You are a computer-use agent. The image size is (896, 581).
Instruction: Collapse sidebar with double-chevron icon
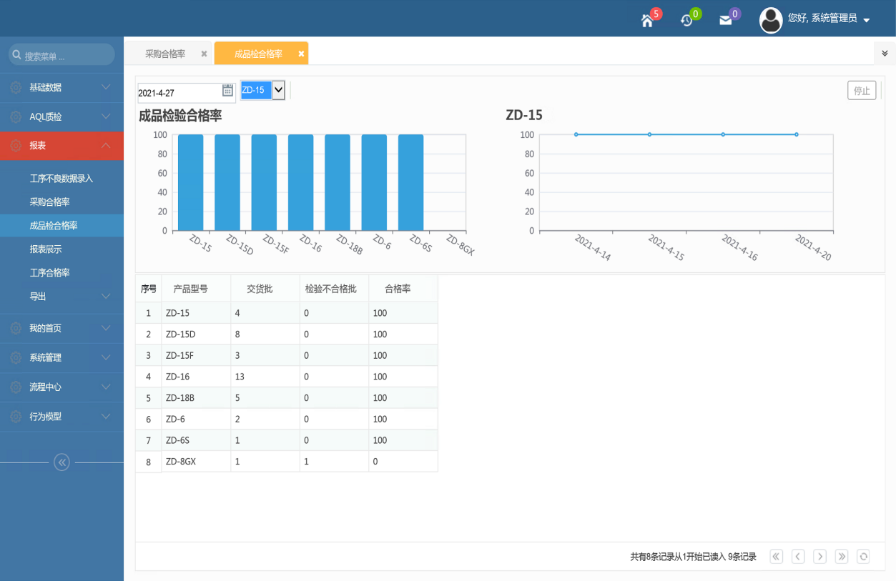coord(61,462)
